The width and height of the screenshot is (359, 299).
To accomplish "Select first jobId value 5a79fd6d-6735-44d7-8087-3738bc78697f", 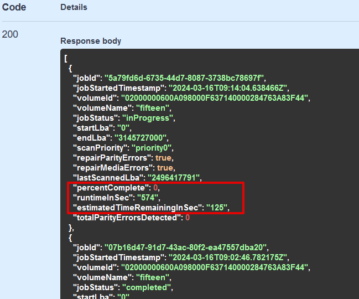I will point(184,78).
